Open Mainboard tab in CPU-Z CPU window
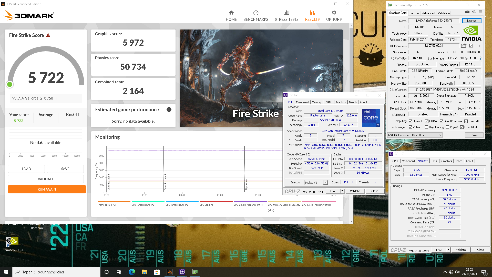The width and height of the screenshot is (492, 277). point(302,102)
